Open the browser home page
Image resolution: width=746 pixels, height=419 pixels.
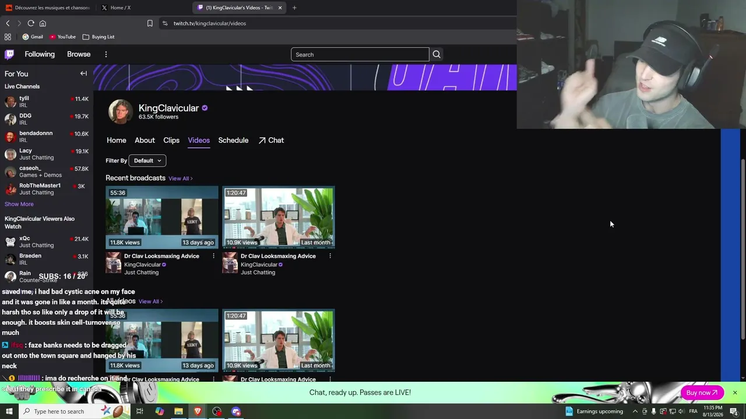tap(43, 23)
